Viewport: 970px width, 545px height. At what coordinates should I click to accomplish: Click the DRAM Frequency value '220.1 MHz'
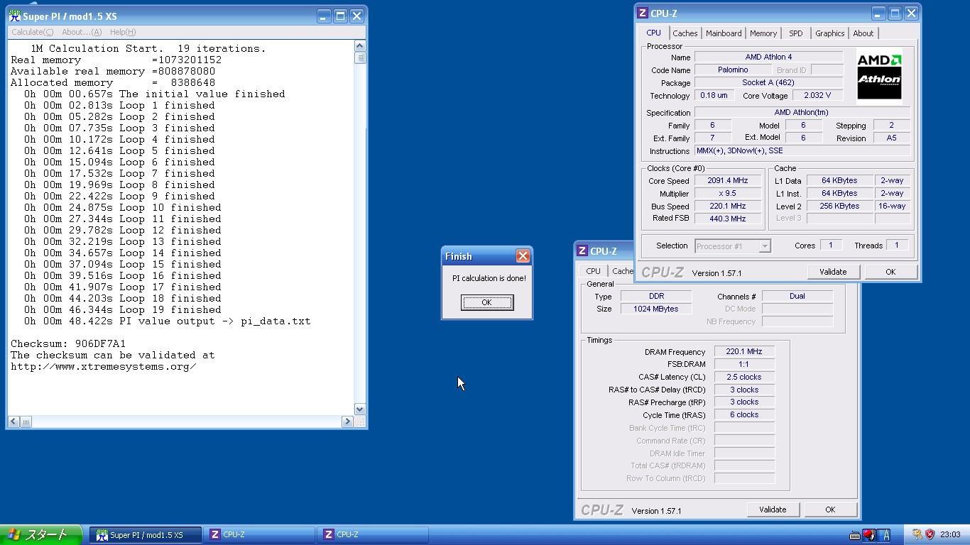(744, 351)
